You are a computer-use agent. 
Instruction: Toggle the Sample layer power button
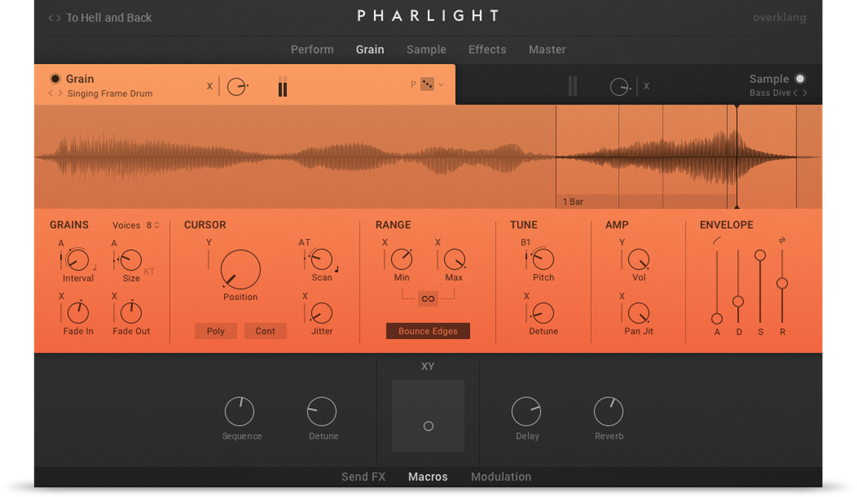[800, 78]
